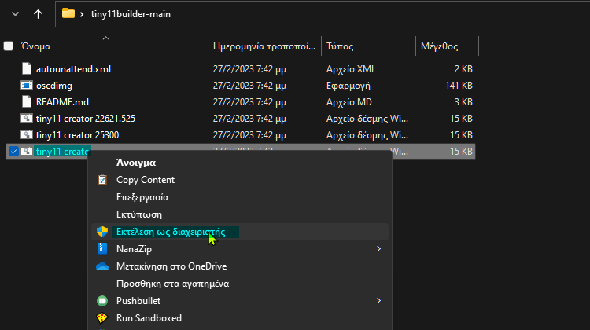Click the breadcrumb chevron before tiny11builder-main
This screenshot has height=330, width=590.
(x=82, y=14)
